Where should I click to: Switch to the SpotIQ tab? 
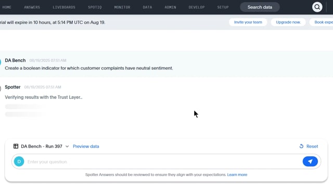pos(95,7)
